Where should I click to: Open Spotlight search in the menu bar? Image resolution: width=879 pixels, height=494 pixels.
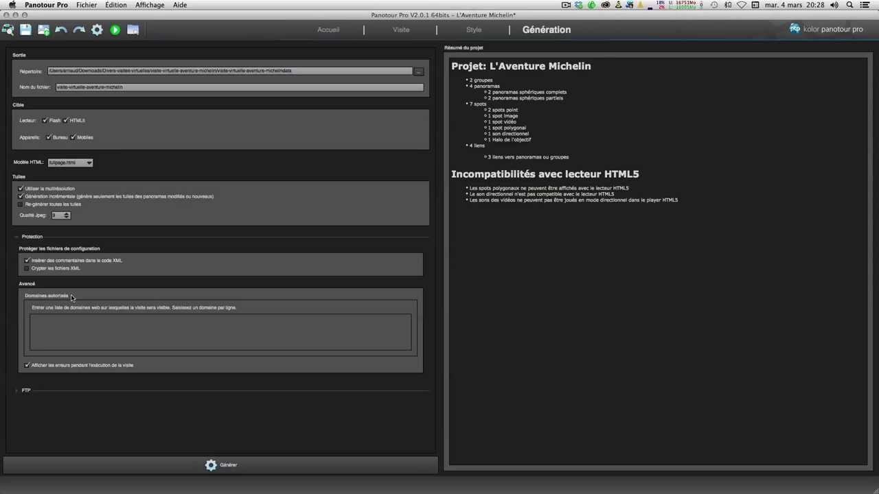(x=849, y=5)
